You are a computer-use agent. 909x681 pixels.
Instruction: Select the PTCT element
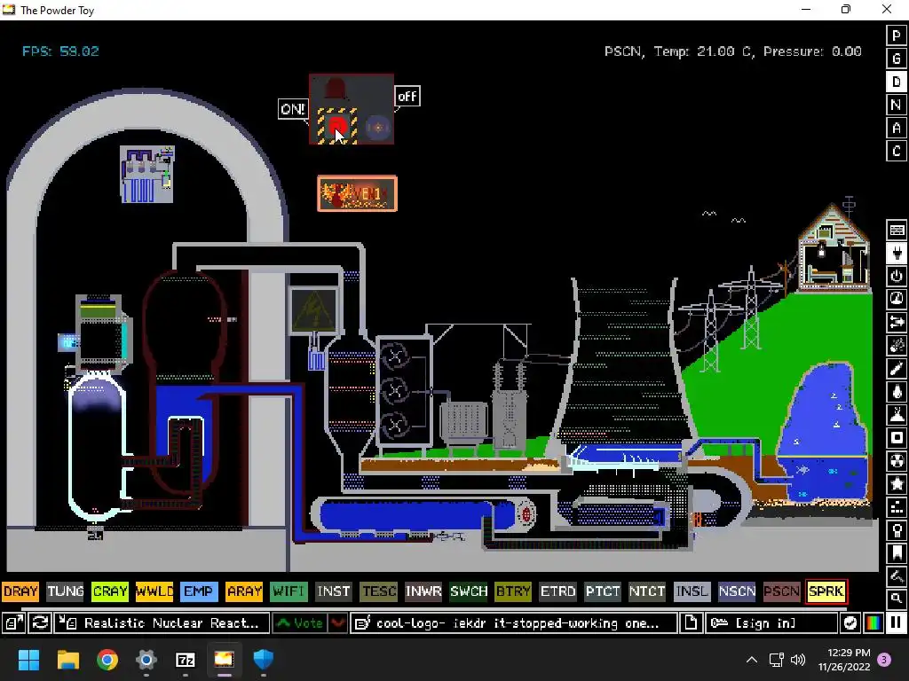(603, 591)
